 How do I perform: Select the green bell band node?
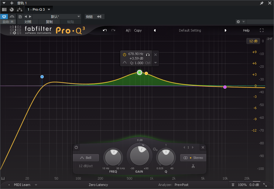139,72
